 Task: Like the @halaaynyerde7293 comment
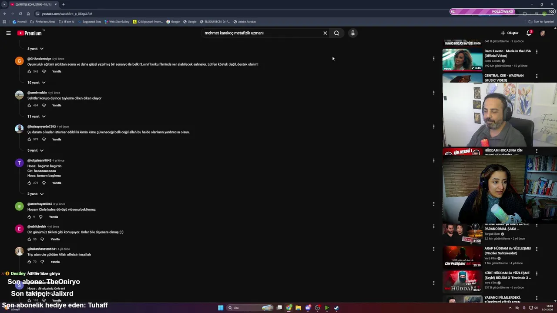30,139
